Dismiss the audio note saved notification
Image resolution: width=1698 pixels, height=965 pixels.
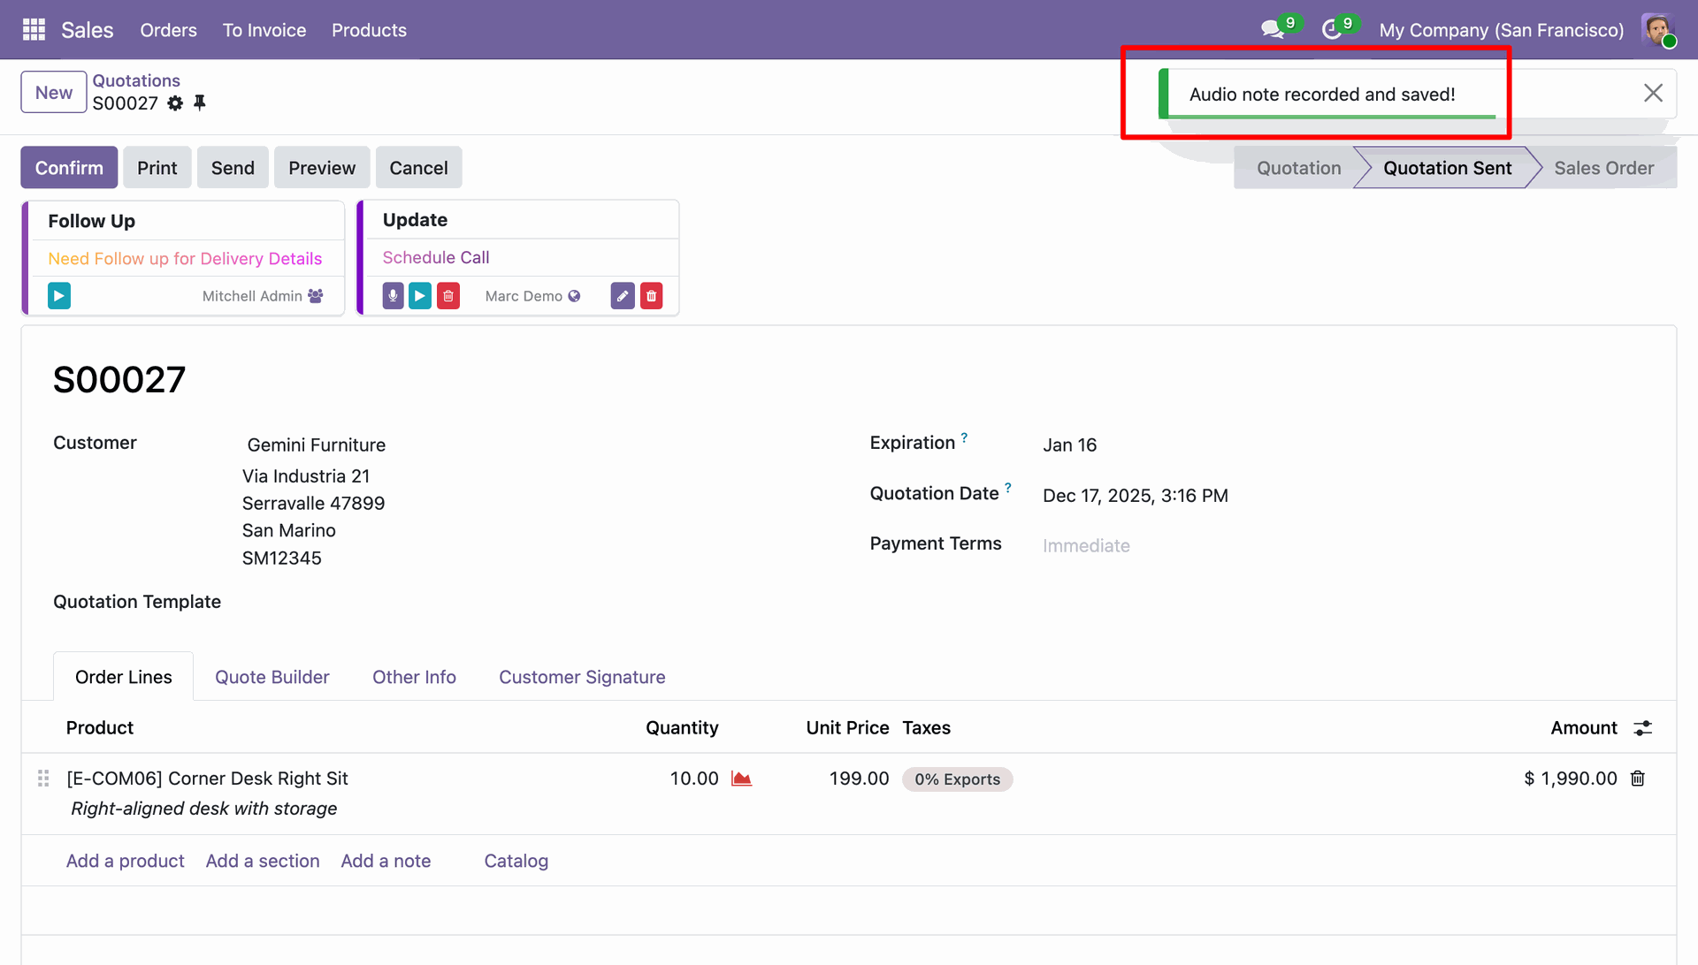click(x=1653, y=94)
